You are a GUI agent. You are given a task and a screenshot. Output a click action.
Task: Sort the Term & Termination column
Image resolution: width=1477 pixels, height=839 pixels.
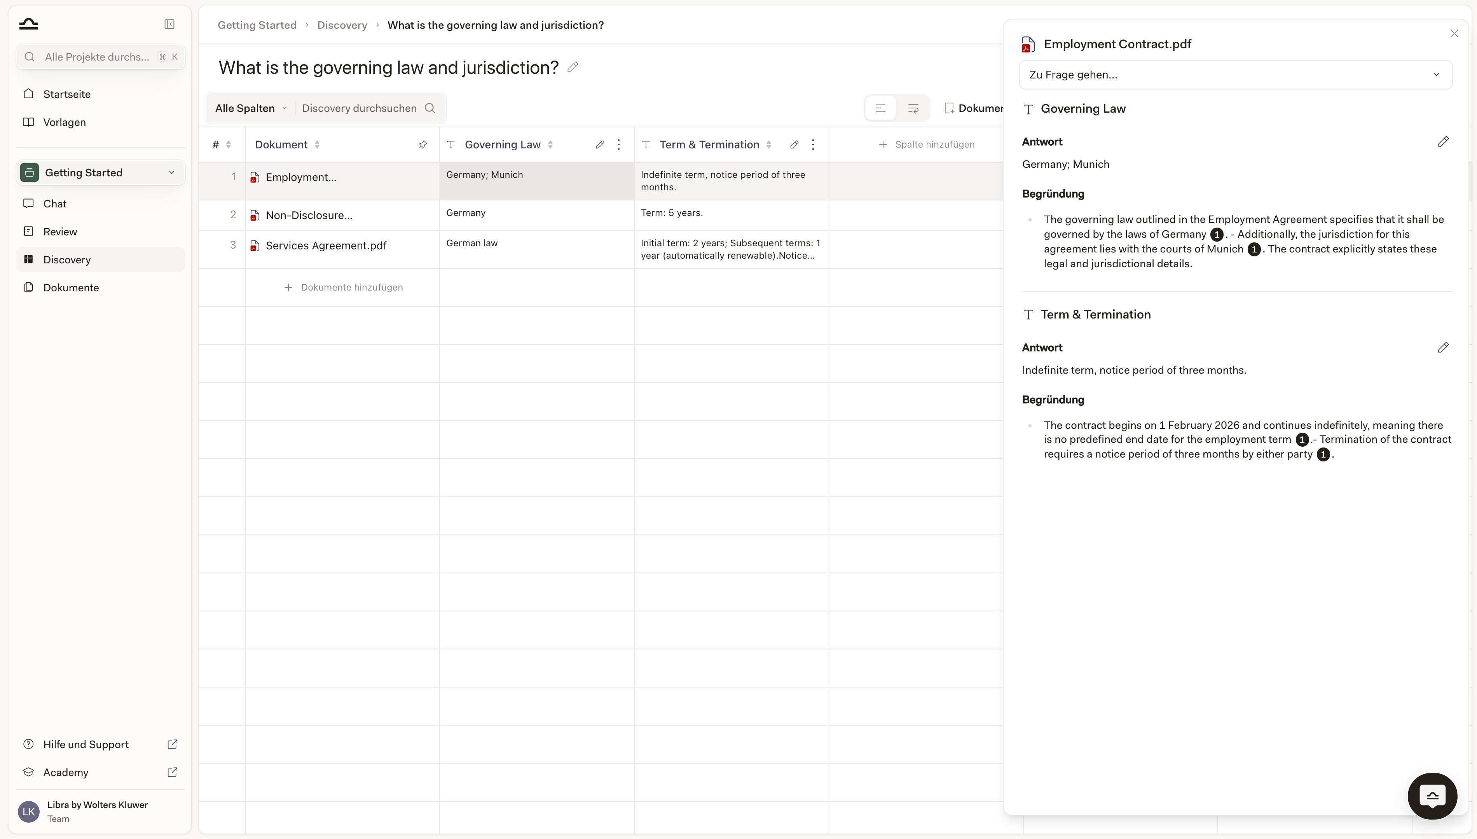tap(768, 144)
